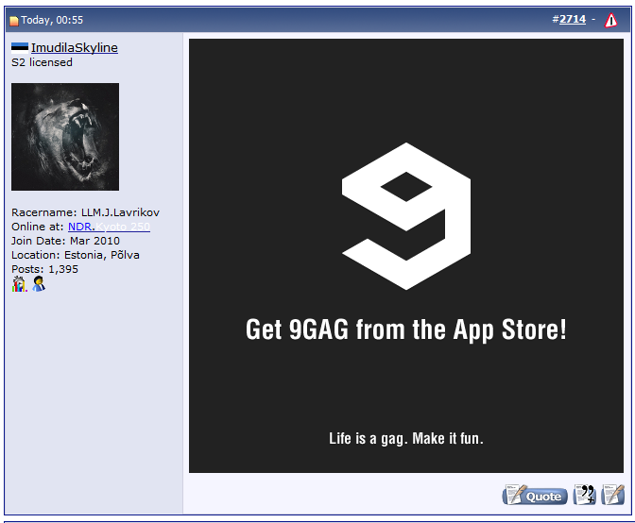
Task: Click the 'Location: Estonia, Põlva' text
Action: pos(76,255)
